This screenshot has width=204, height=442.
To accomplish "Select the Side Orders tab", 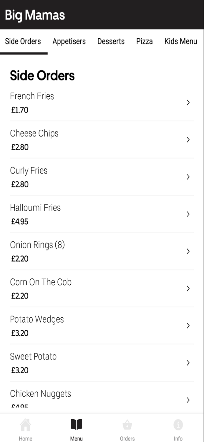I will point(23,42).
